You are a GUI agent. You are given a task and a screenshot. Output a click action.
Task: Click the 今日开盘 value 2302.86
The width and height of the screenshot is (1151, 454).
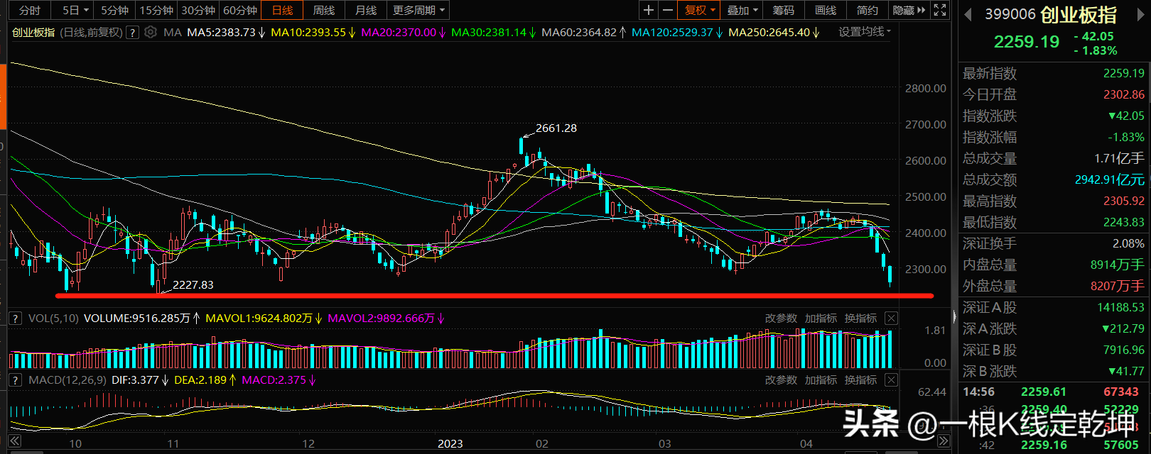pos(1123,94)
